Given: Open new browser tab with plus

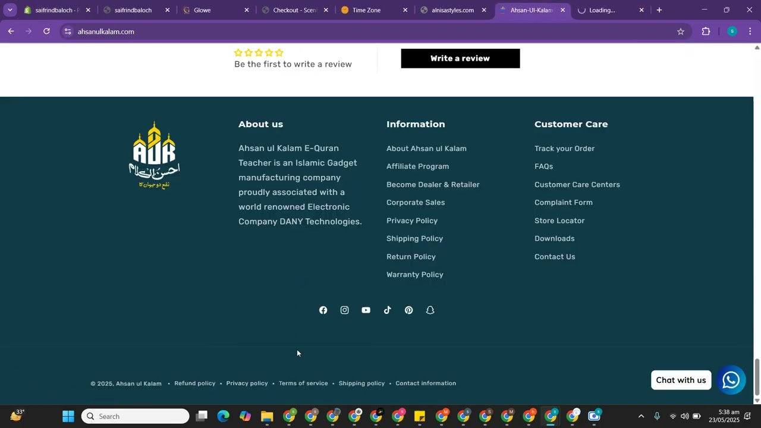Looking at the screenshot, I should tap(659, 10).
